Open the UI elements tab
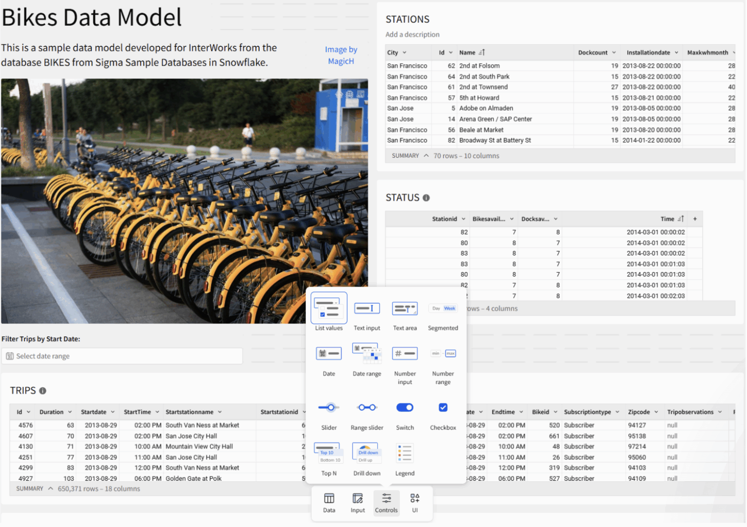The image size is (747, 527). click(x=414, y=503)
